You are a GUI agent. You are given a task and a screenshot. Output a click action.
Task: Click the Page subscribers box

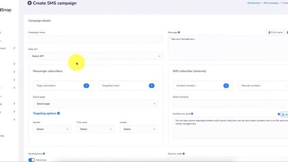click(63, 85)
